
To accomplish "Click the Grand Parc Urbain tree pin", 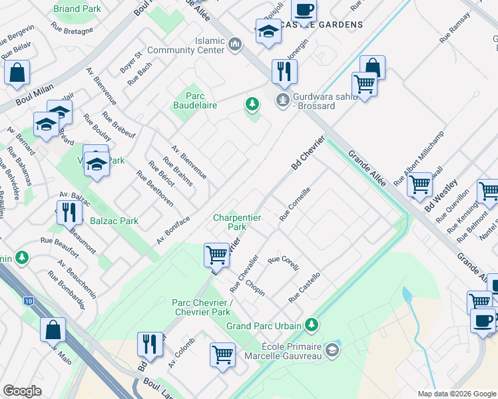I will click(312, 325).
